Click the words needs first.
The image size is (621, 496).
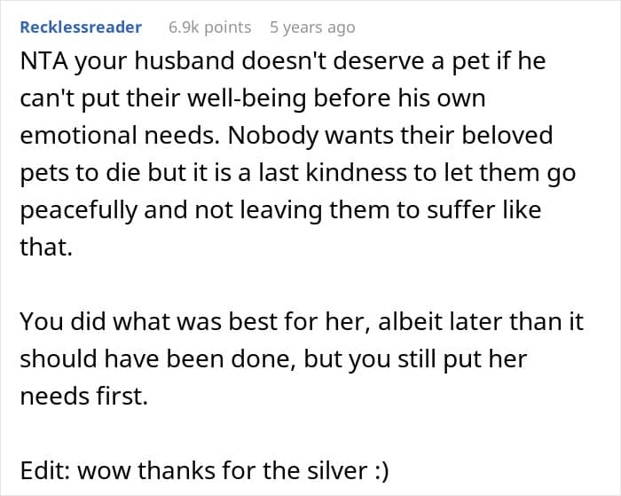[84, 396]
